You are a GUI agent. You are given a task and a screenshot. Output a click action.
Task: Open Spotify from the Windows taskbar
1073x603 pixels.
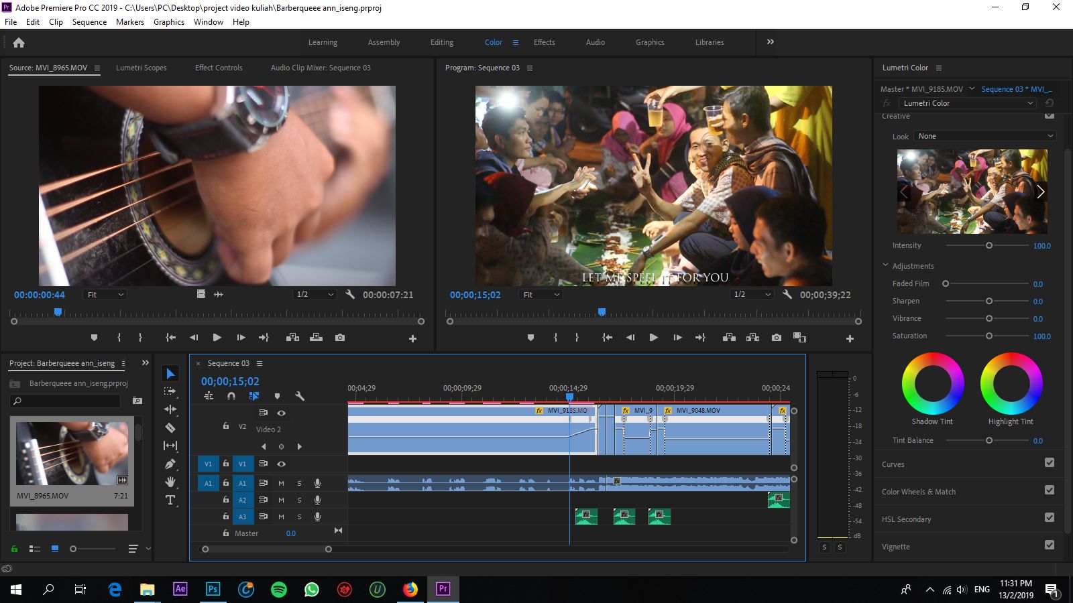click(279, 590)
